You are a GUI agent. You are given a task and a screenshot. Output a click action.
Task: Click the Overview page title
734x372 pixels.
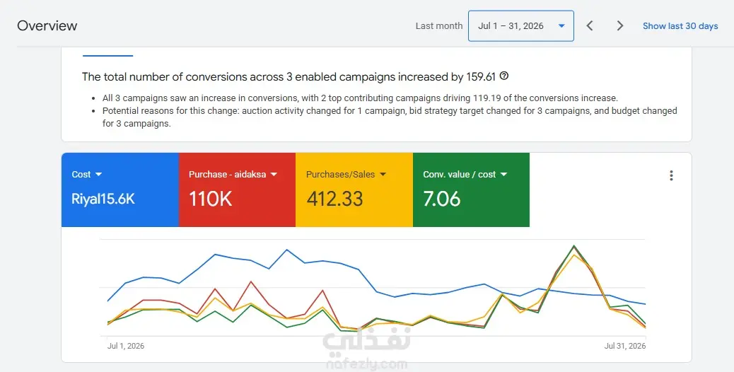click(47, 25)
